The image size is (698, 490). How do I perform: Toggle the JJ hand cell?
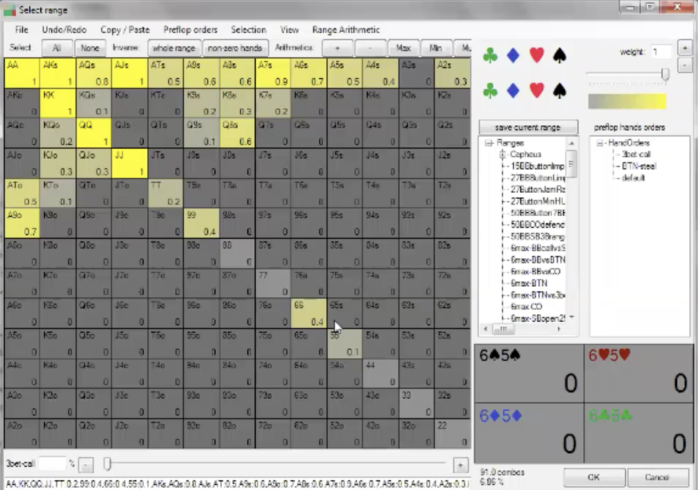[x=130, y=163]
